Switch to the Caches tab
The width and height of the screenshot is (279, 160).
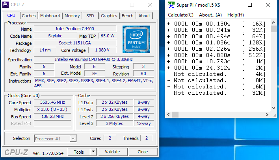(x=29, y=16)
